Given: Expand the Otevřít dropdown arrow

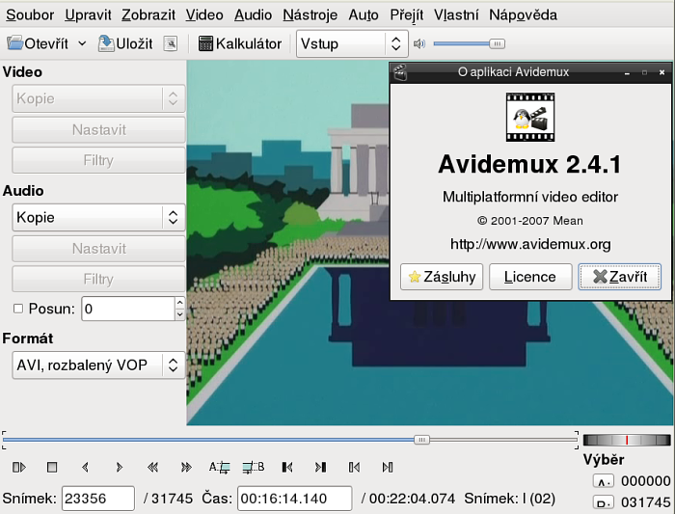Looking at the screenshot, I should coord(82,43).
